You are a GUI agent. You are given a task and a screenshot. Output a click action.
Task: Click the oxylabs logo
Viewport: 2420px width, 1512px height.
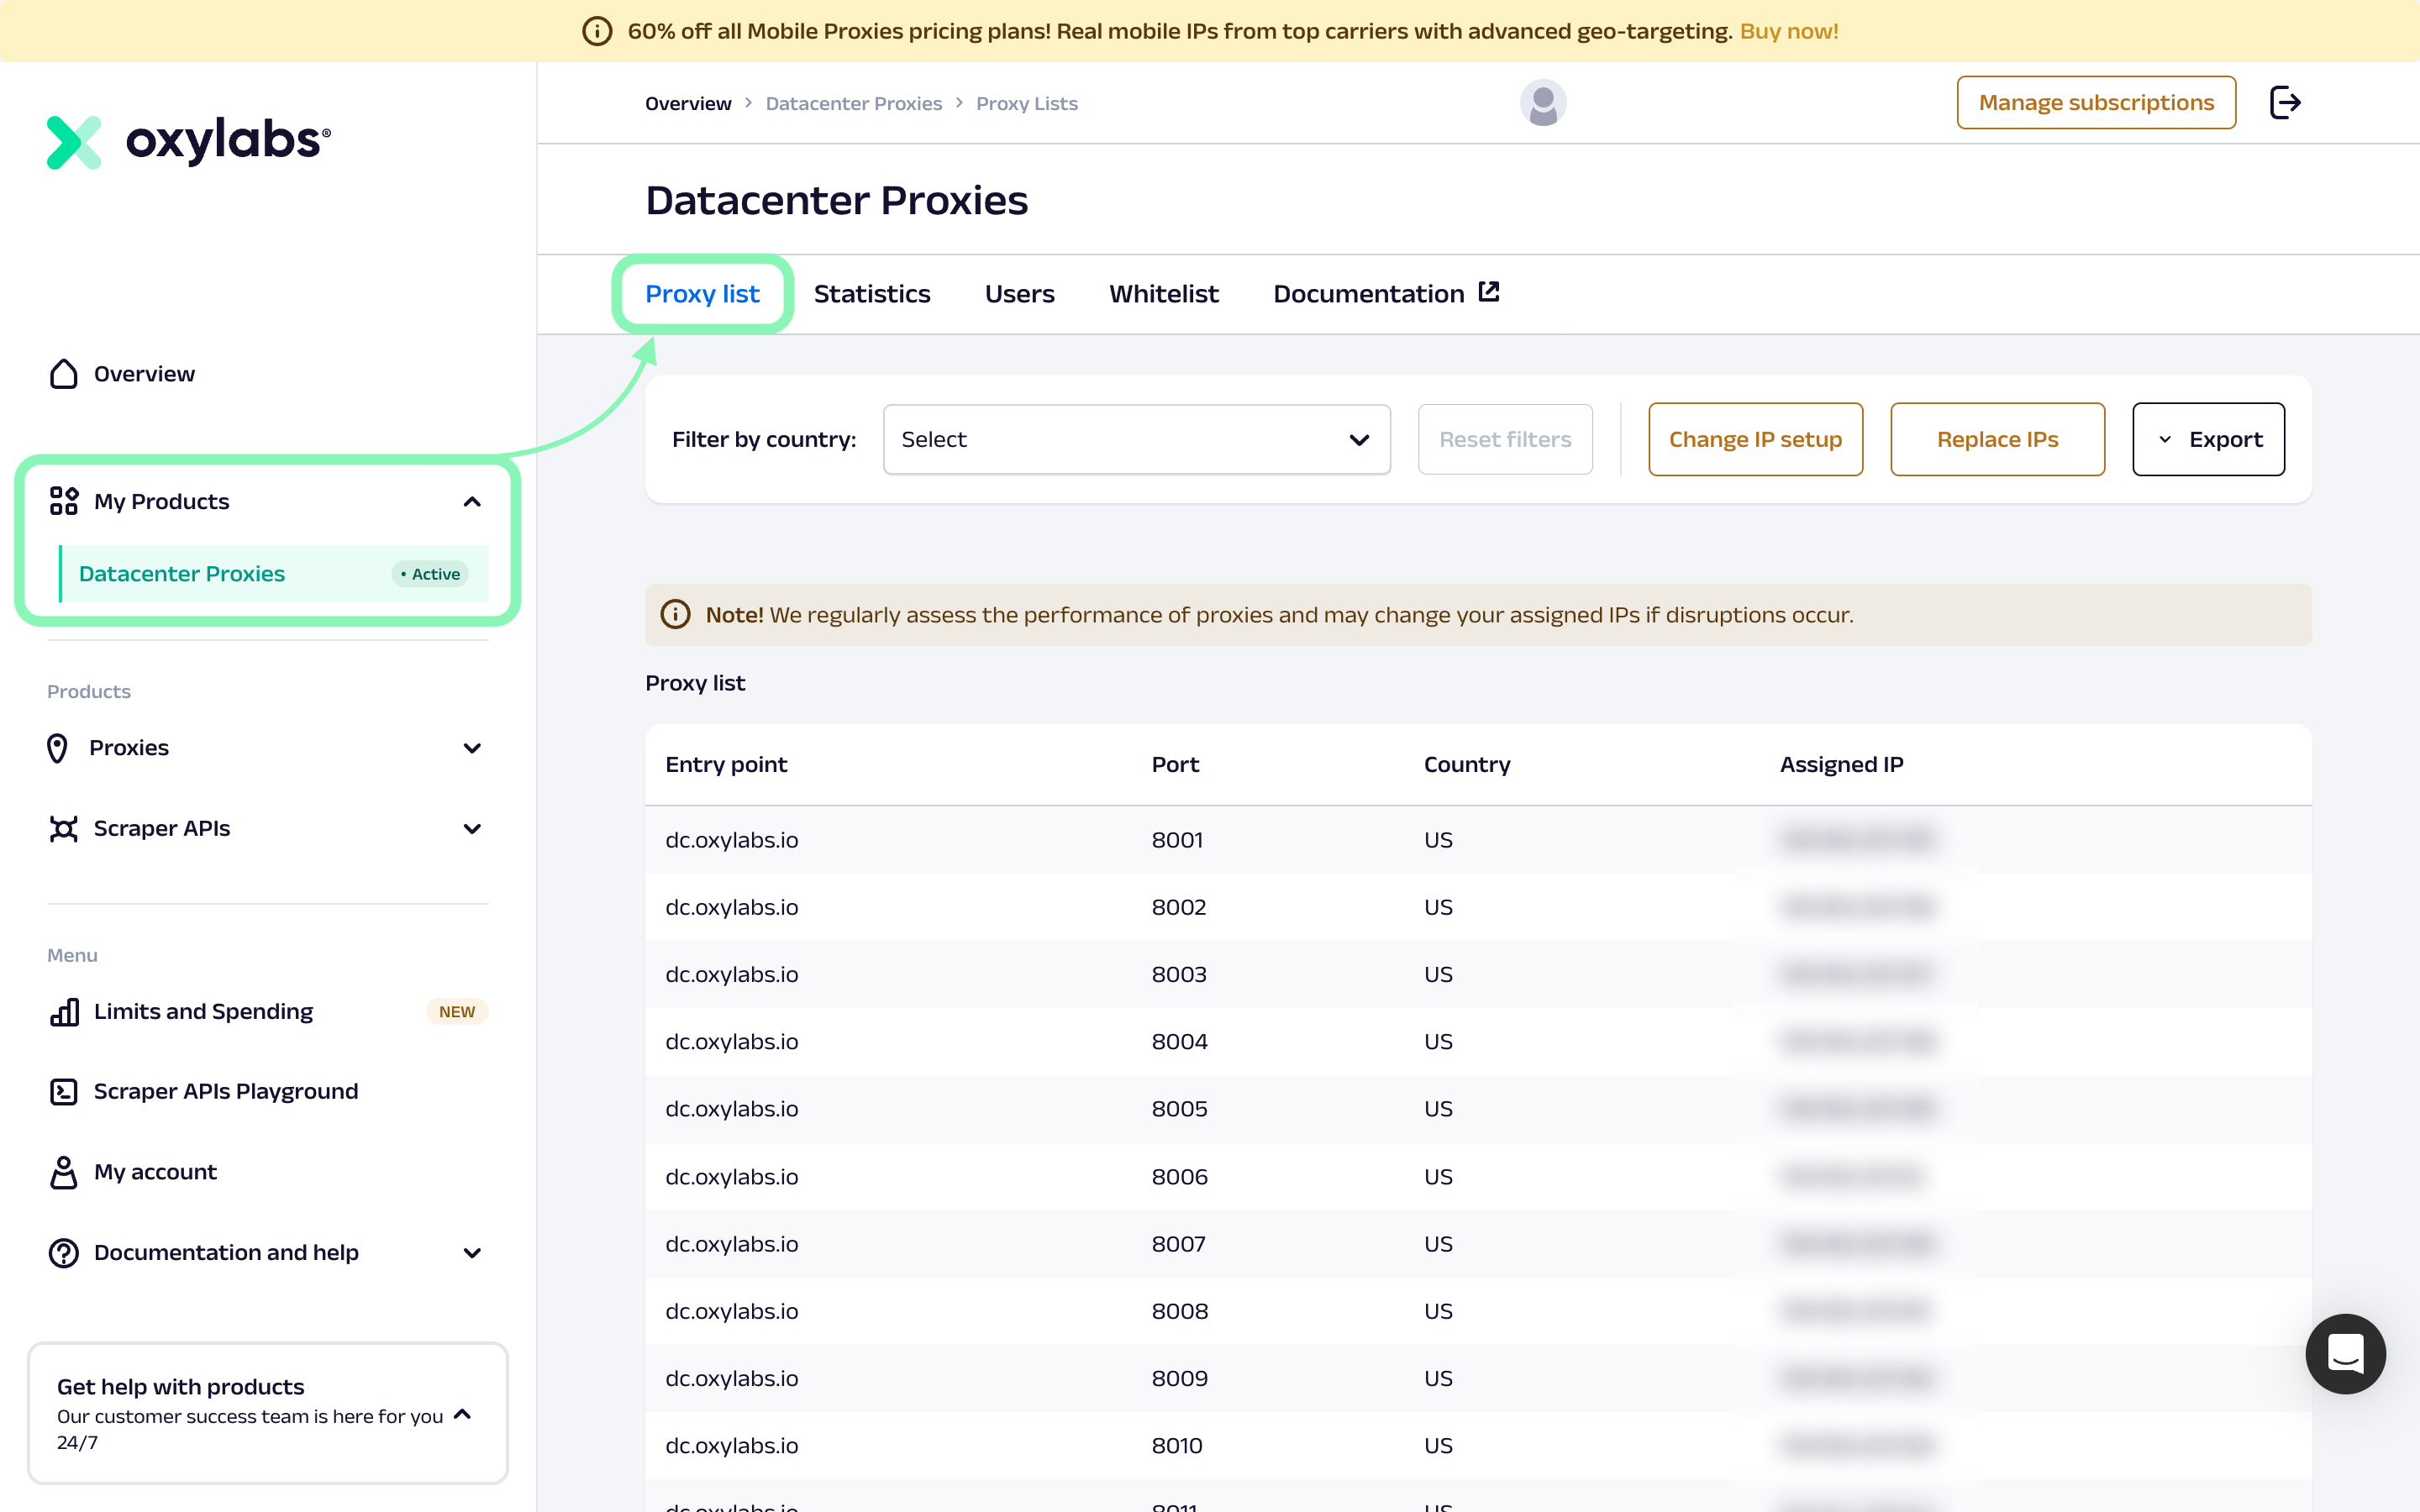pos(189,141)
